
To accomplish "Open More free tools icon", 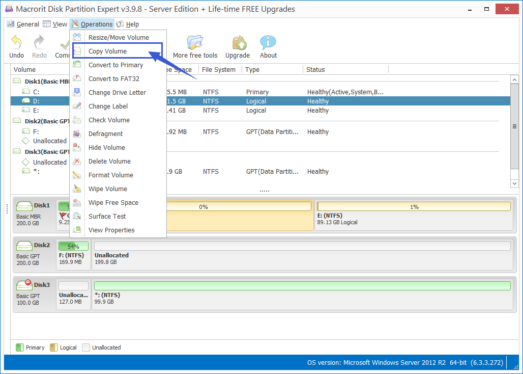I will pyautogui.click(x=195, y=42).
